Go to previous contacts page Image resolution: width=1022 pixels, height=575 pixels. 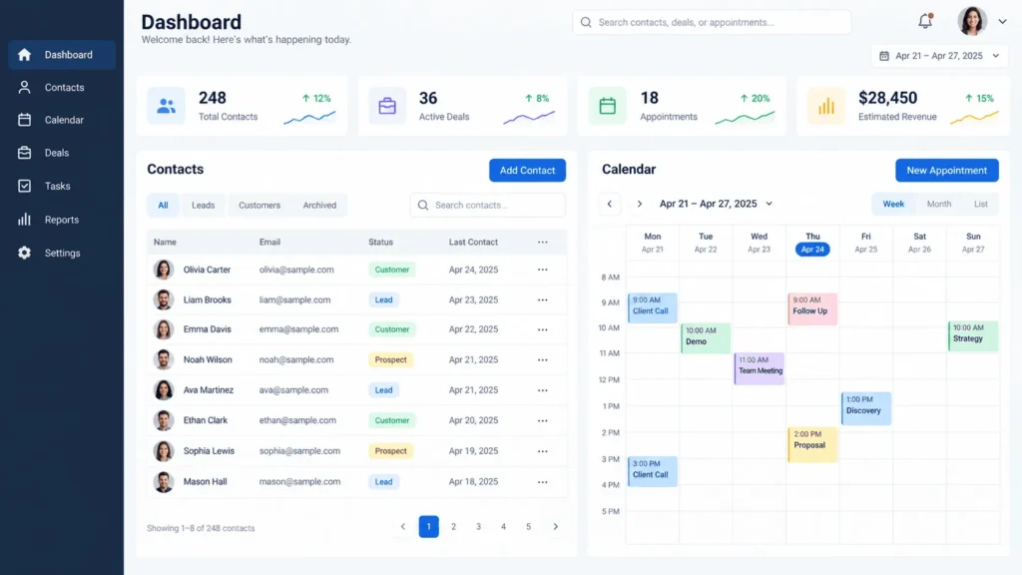[403, 527]
